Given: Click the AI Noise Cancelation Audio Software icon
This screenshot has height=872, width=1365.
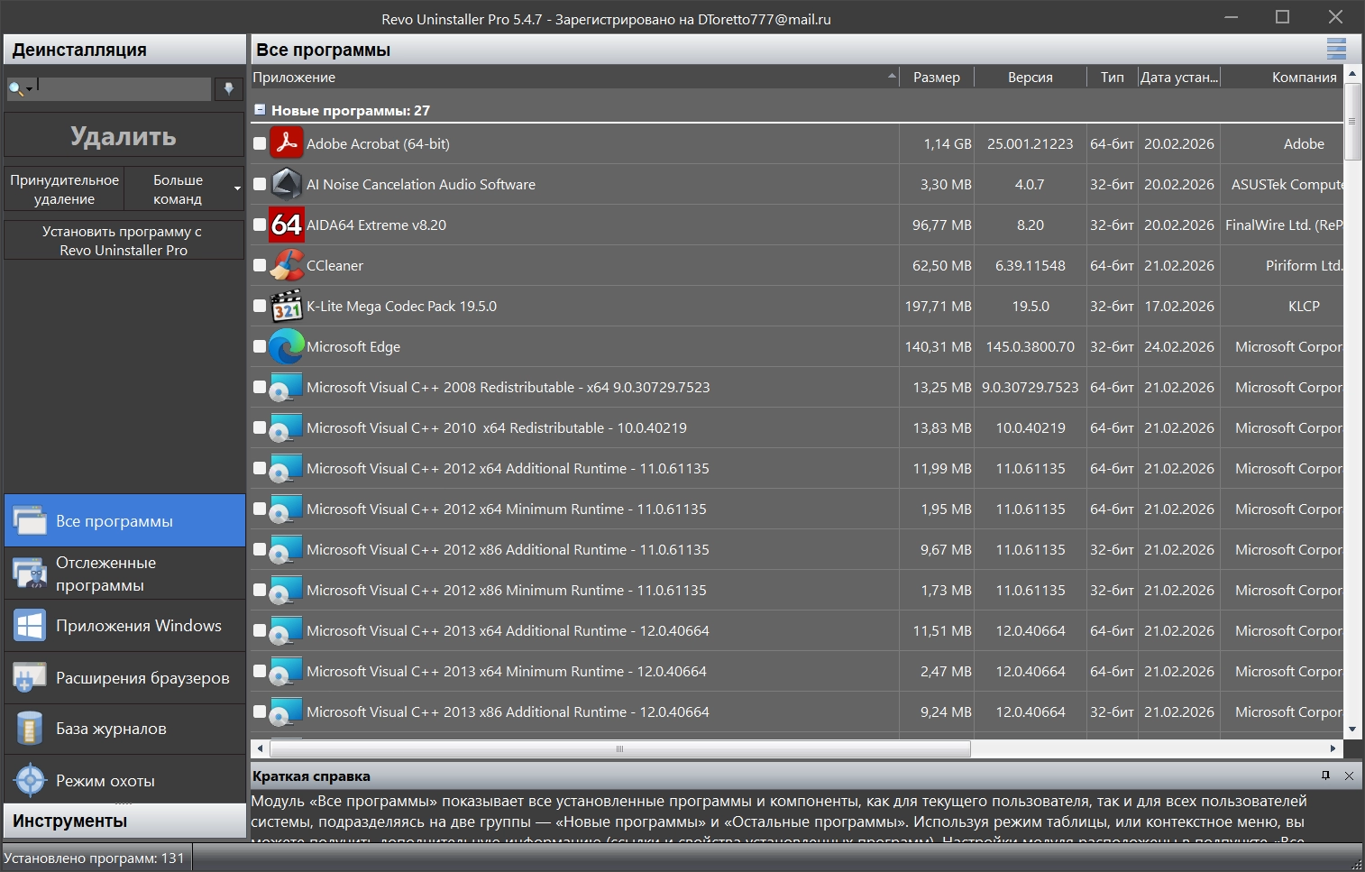Looking at the screenshot, I should pyautogui.click(x=287, y=184).
